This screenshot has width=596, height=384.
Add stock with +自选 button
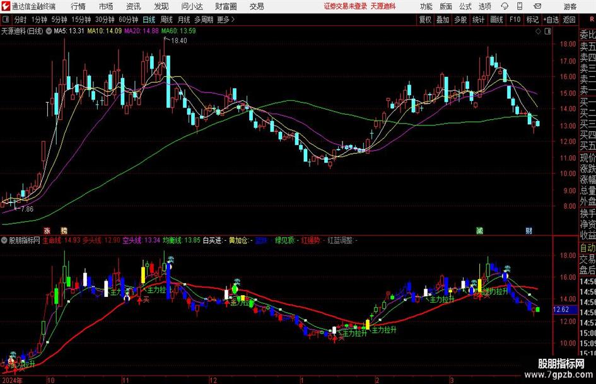(551, 20)
